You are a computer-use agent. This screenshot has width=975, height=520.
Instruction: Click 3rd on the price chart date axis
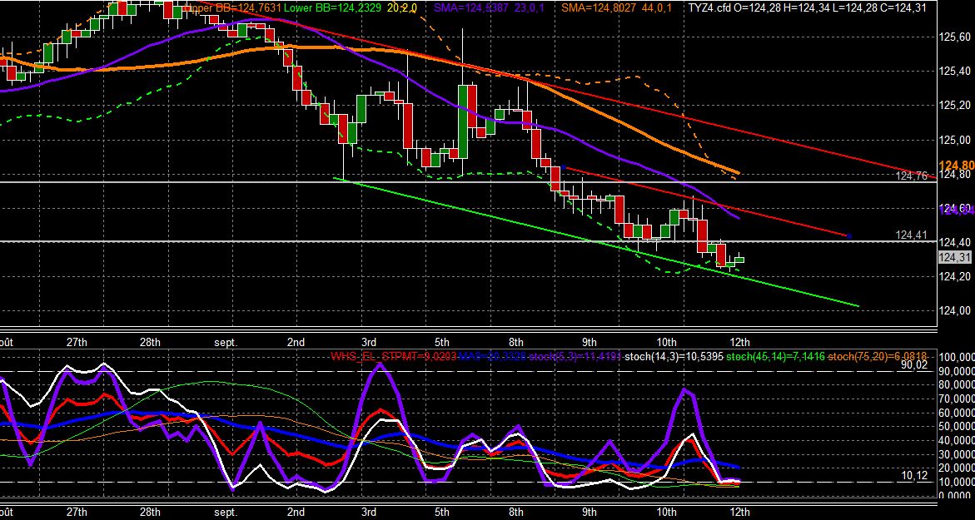[369, 342]
